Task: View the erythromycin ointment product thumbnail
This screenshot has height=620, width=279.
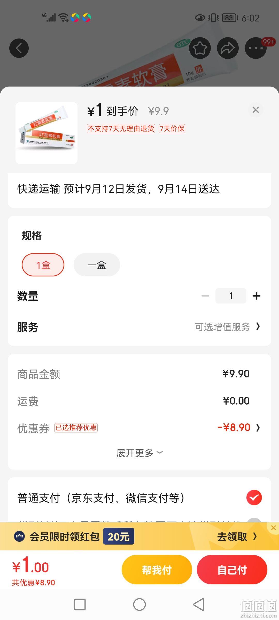Action: click(x=47, y=133)
